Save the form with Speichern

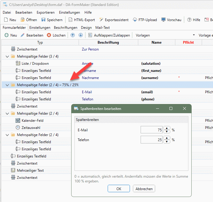coord(52,20)
